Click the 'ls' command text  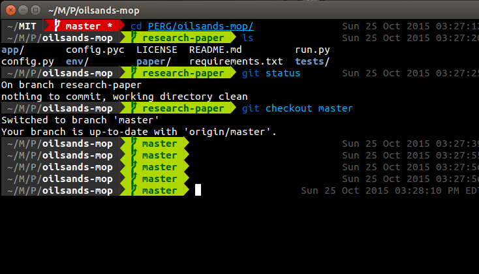click(x=248, y=38)
